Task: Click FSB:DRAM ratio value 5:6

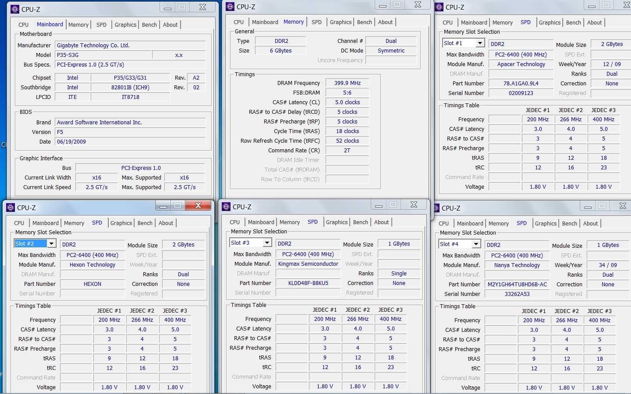Action: pos(347,92)
